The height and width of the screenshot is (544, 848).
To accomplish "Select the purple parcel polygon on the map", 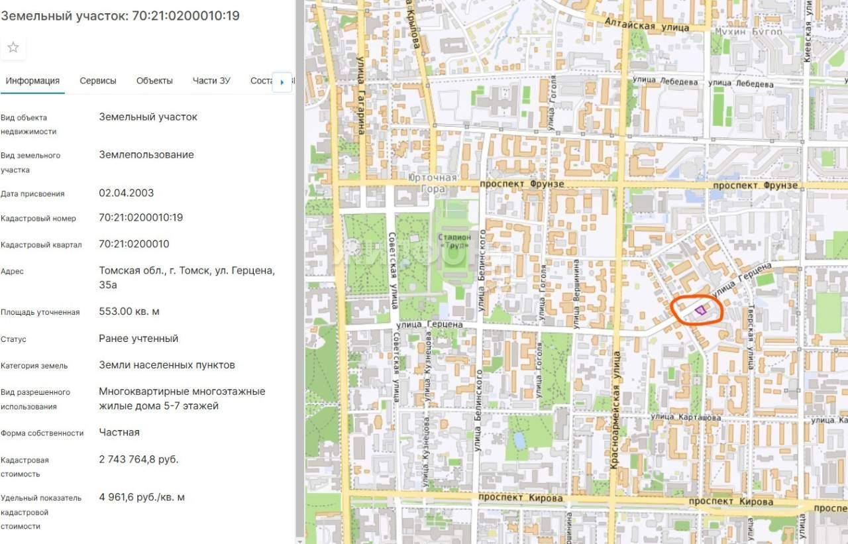I will click(x=700, y=309).
